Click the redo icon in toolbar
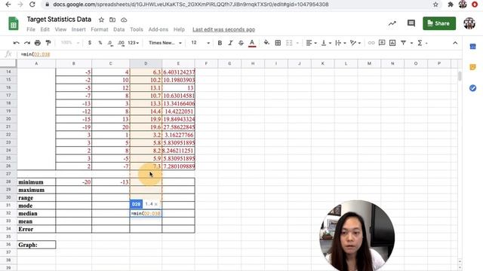 coord(27,43)
